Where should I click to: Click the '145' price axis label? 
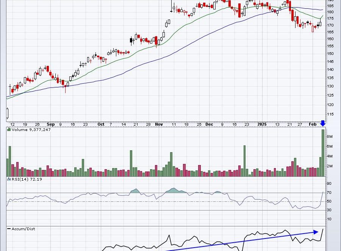tap(330, 62)
